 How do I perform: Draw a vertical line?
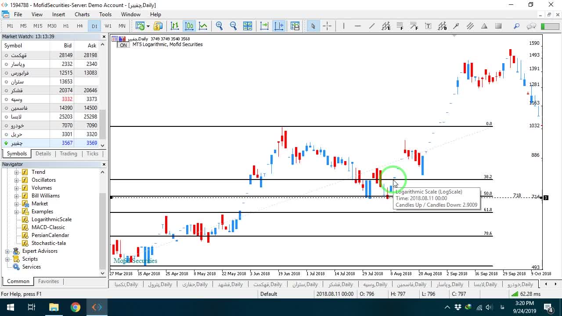(x=344, y=26)
